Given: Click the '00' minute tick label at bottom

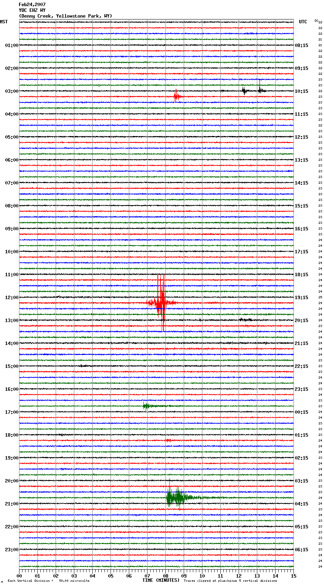Looking at the screenshot, I should point(19,576).
